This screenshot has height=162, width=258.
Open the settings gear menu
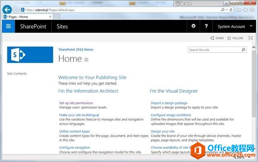[193, 26]
